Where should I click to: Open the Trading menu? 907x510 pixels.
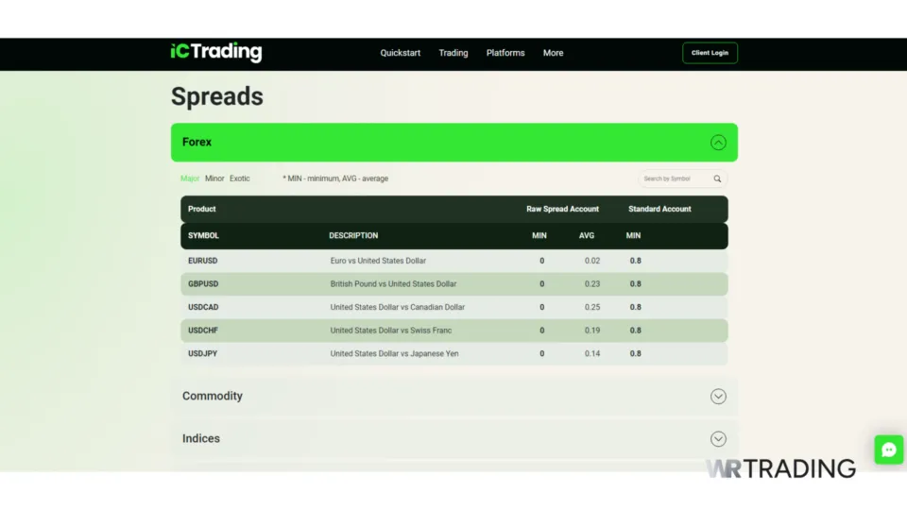453,53
